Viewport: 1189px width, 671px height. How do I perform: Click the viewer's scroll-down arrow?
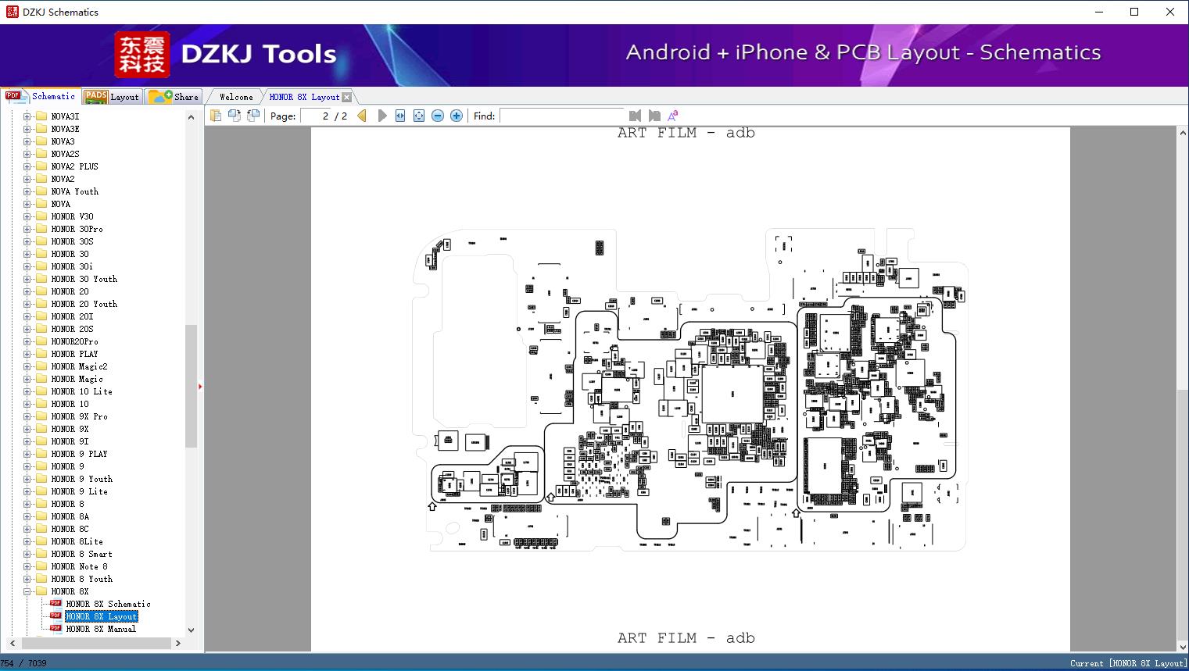point(1183,647)
